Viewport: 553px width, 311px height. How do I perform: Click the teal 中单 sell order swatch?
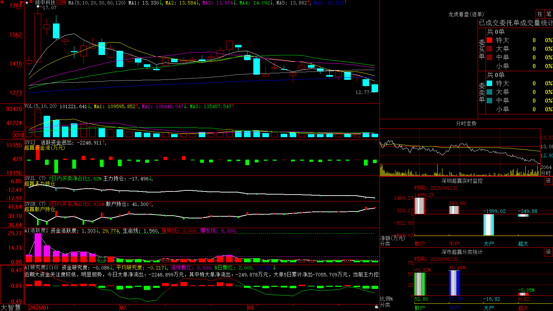[x=489, y=100]
